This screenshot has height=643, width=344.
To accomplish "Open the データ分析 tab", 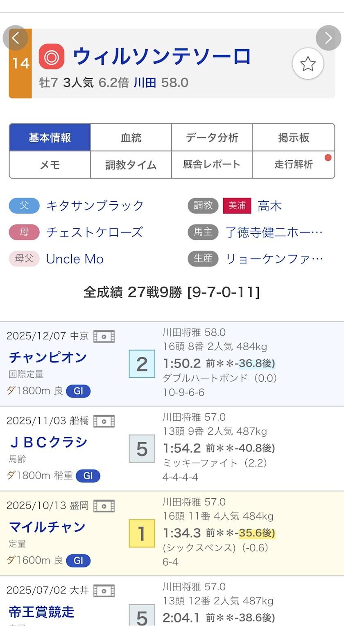I will [212, 138].
